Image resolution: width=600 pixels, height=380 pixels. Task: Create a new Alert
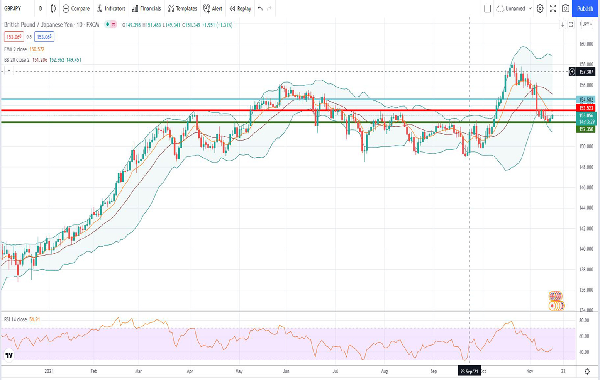[x=213, y=8]
